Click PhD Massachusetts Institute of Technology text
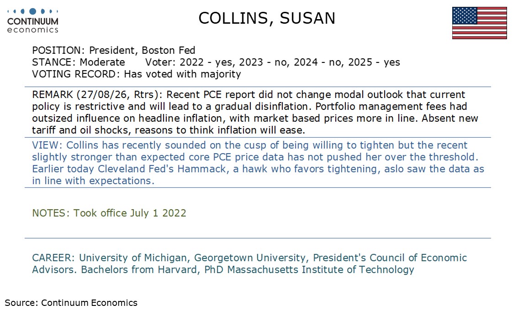518x310 pixels. 309,269
